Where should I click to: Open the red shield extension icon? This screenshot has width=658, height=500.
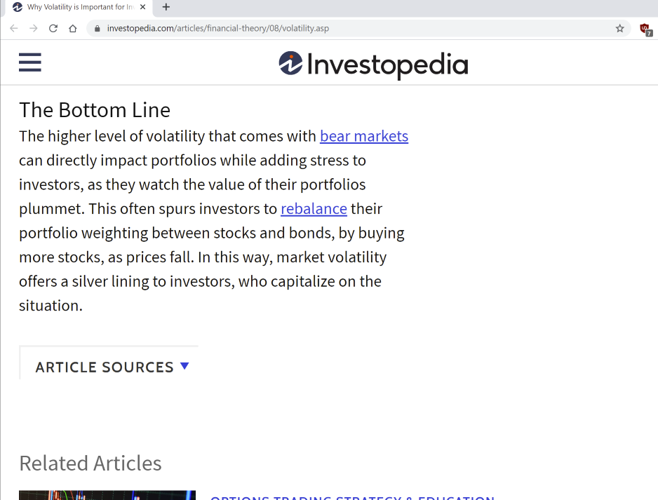click(x=645, y=29)
